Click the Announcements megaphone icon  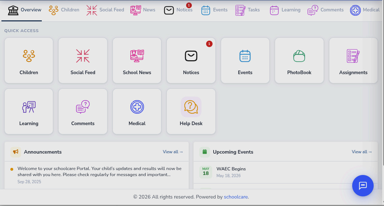click(x=15, y=152)
